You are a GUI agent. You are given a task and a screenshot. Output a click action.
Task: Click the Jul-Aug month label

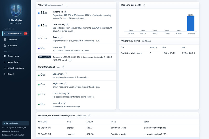(x=167, y=33)
